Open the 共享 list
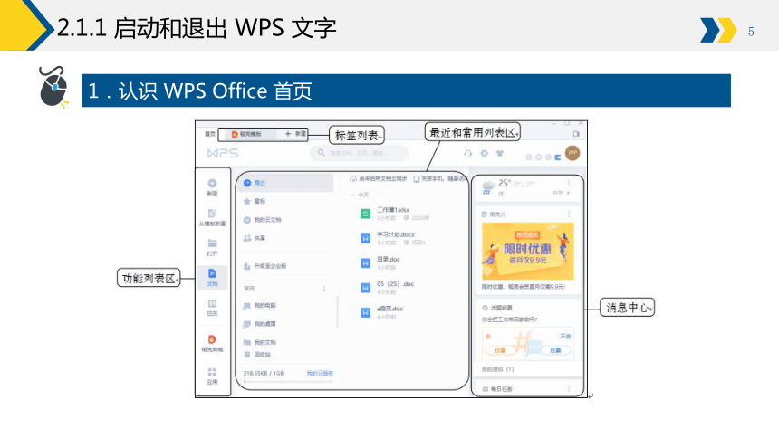 (x=255, y=238)
